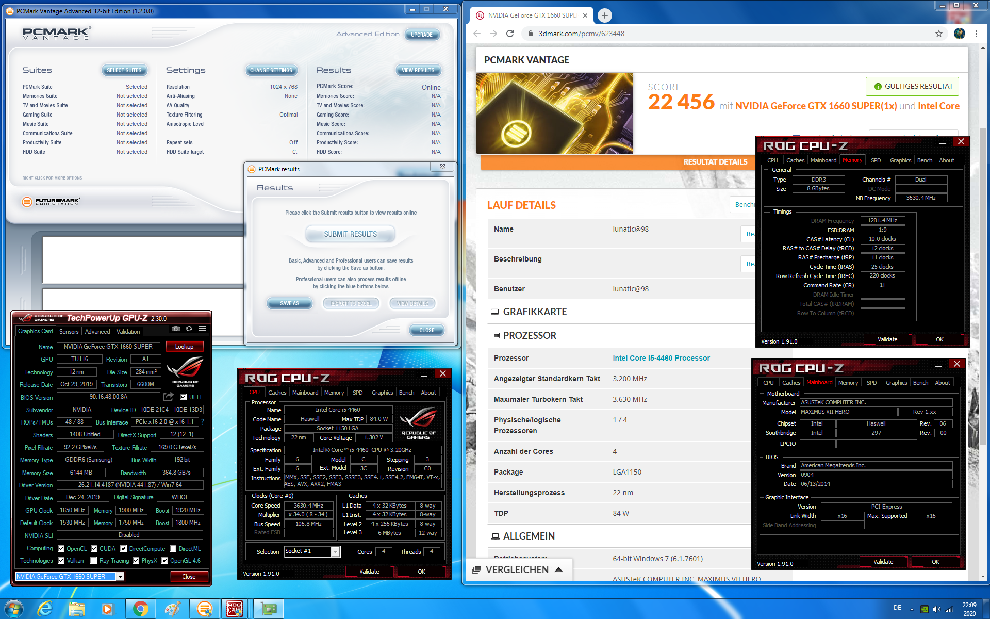
Task: Switch to PCMark Vantage taskbar icon
Action: (205, 609)
